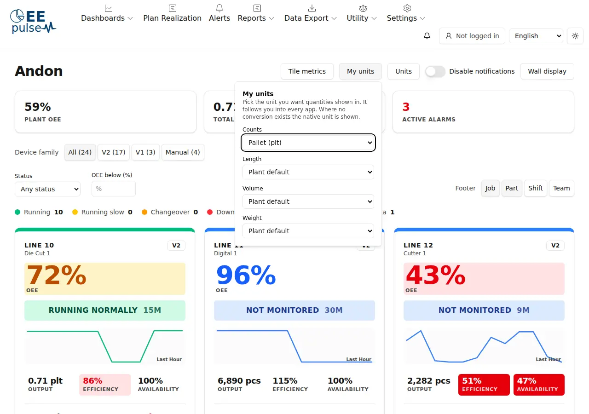Toggle the Job footer option
Screen dimensions: 589x414
pos(490,188)
